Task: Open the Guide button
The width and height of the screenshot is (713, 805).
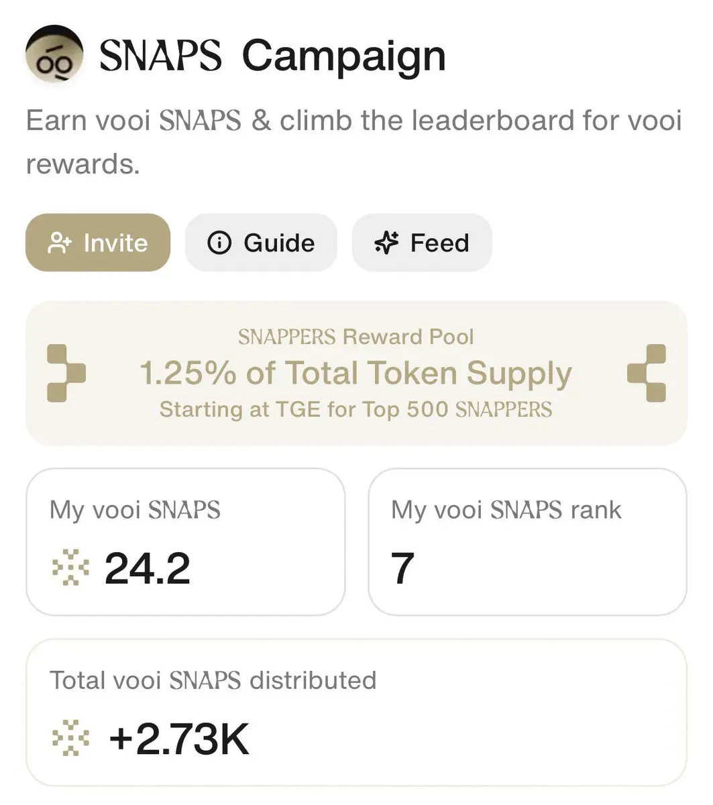Action: [261, 243]
